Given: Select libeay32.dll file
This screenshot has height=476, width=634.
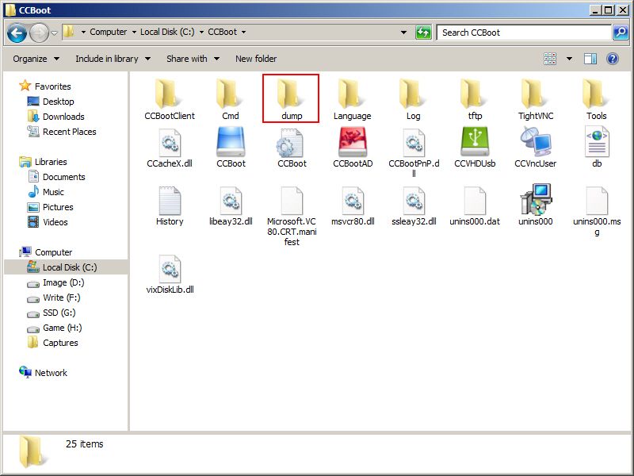Looking at the screenshot, I should [x=231, y=206].
